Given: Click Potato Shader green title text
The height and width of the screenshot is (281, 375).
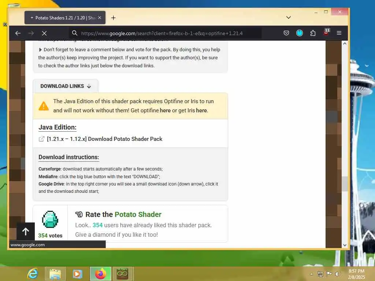Looking at the screenshot, I should click(x=138, y=214).
